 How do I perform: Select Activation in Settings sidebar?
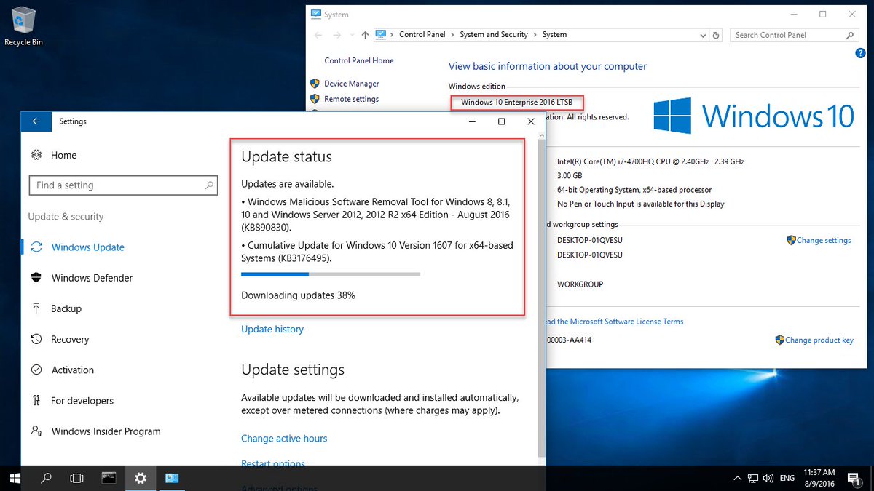click(73, 370)
